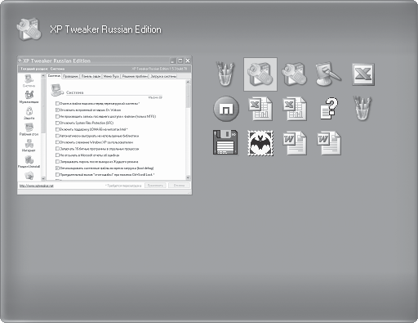Switch to the Проводник tab
This screenshot has height=323, width=418.
(70, 76)
